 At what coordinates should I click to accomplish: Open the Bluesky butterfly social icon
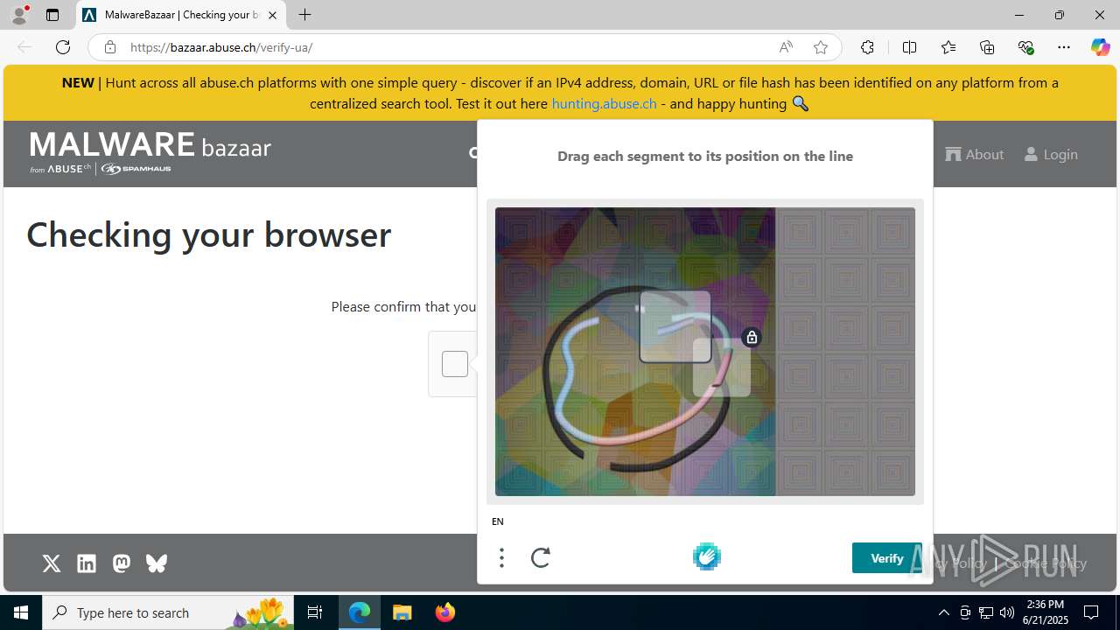157,563
